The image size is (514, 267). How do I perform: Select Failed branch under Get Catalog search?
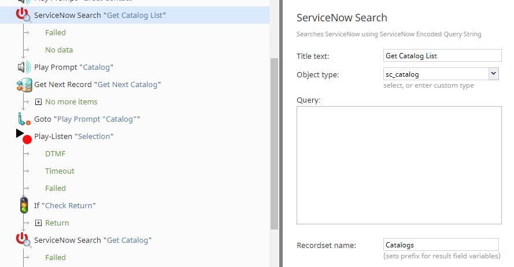56,258
